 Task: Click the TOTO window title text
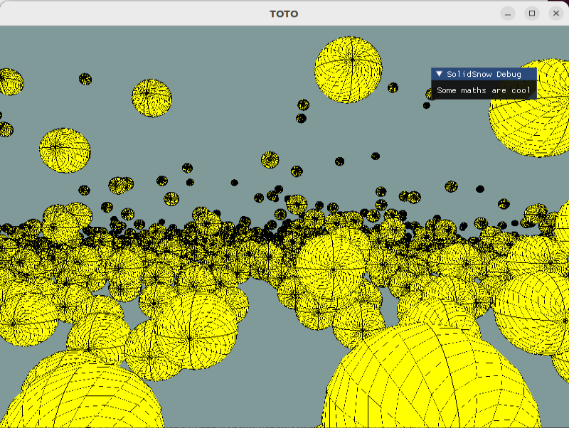pyautogui.click(x=284, y=14)
